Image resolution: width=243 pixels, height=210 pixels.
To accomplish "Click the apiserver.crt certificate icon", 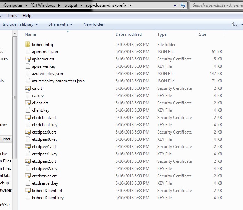I will coord(28,59).
